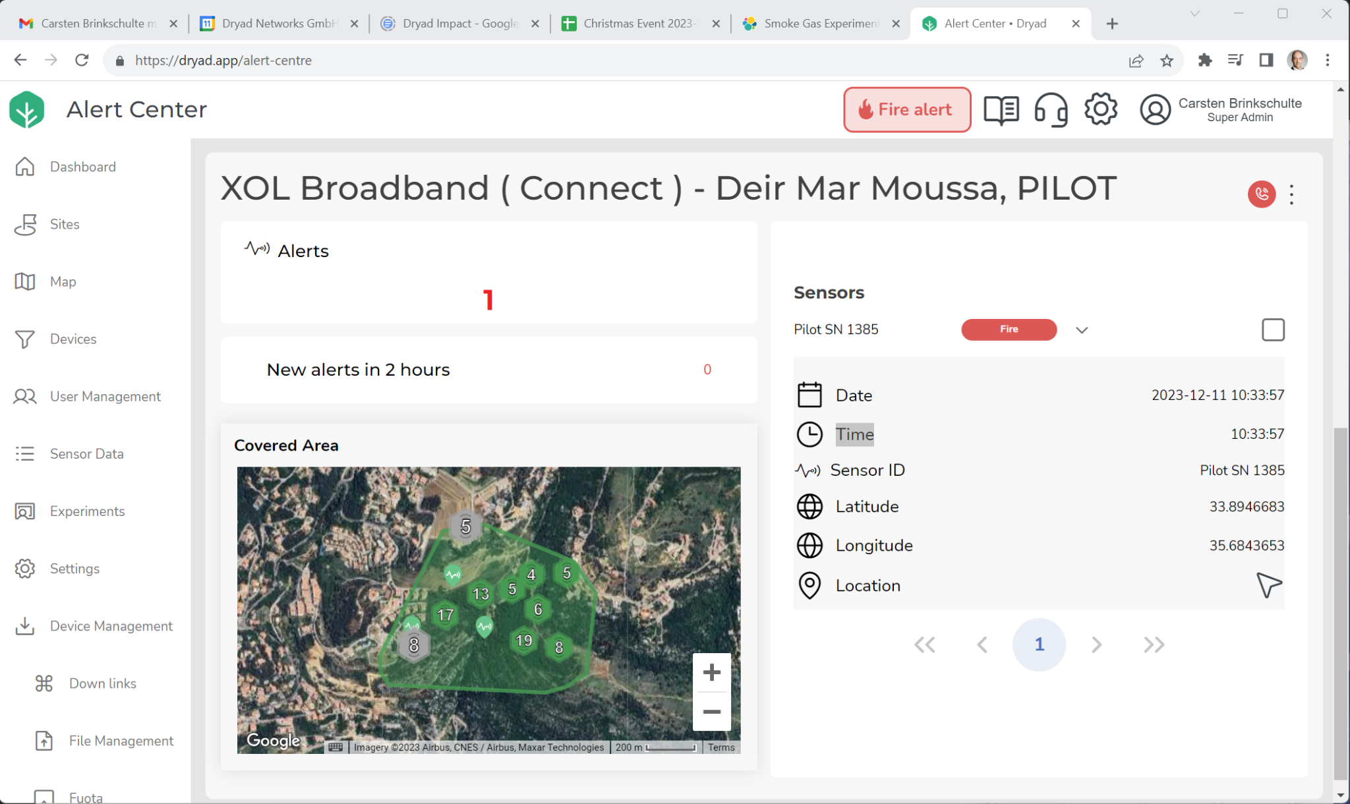Open the Fire alert button

pos(907,109)
